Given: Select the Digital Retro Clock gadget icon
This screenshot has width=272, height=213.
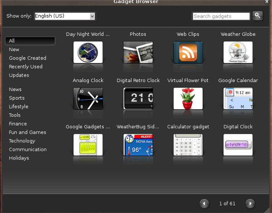Looking at the screenshot, I should click(138, 98).
